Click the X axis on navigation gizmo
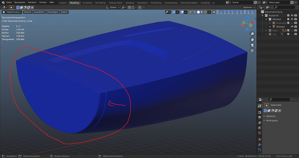The height and width of the screenshot is (158, 299). pos(252,22)
